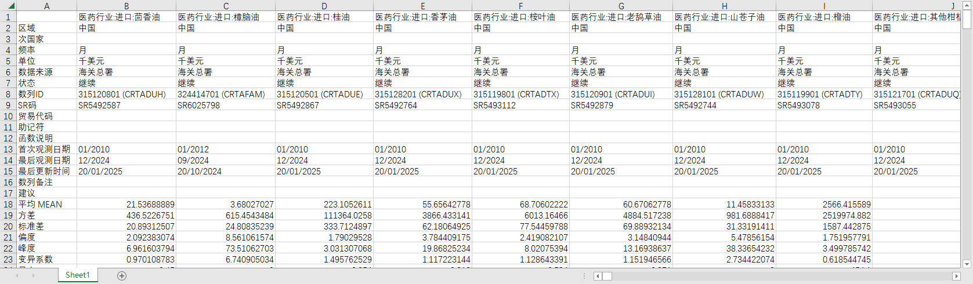Screen dimensions: 973x284
Task: Select column A header
Action: point(46,6)
